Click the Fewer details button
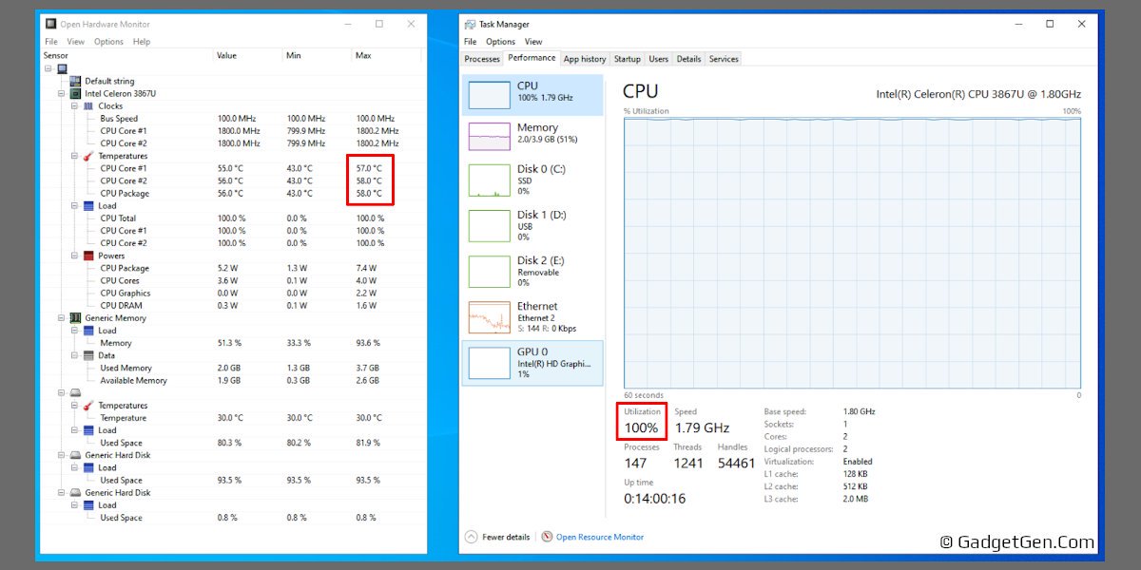The height and width of the screenshot is (570, 1141). pyautogui.click(x=497, y=537)
